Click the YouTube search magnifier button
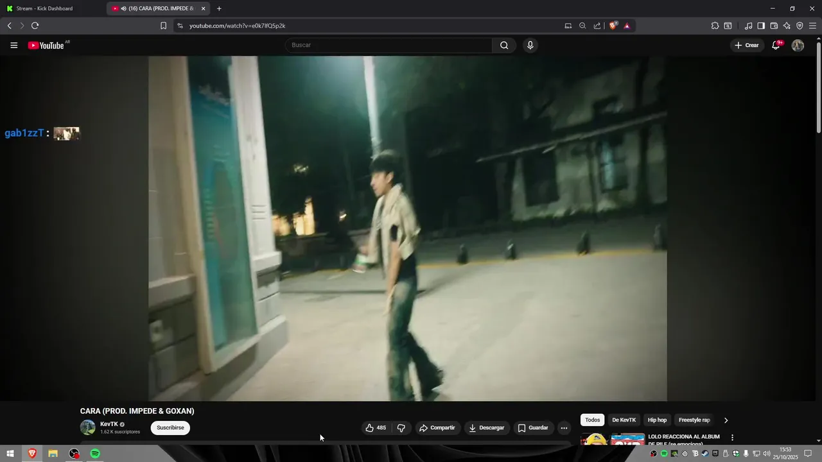 tap(504, 45)
